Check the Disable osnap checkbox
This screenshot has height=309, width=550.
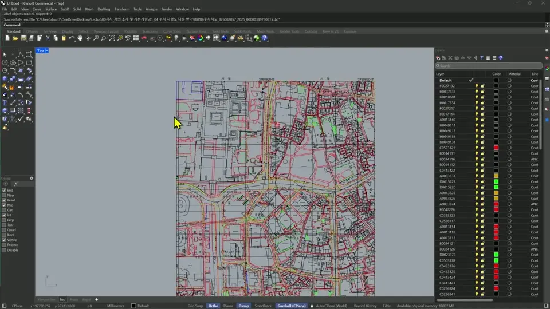(x=4, y=250)
